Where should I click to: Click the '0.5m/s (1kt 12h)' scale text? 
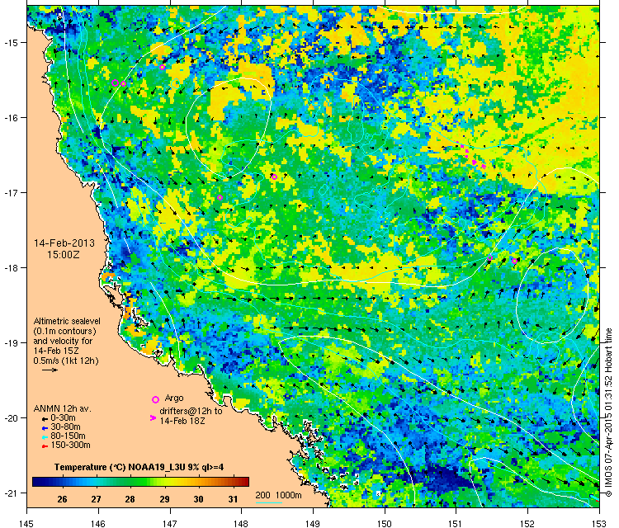pos(66,361)
